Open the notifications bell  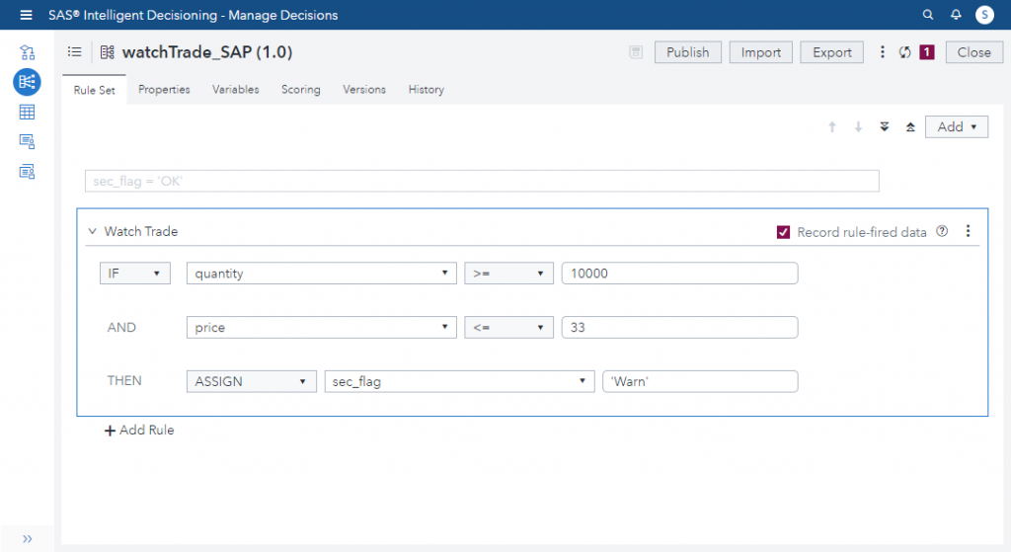pos(956,15)
